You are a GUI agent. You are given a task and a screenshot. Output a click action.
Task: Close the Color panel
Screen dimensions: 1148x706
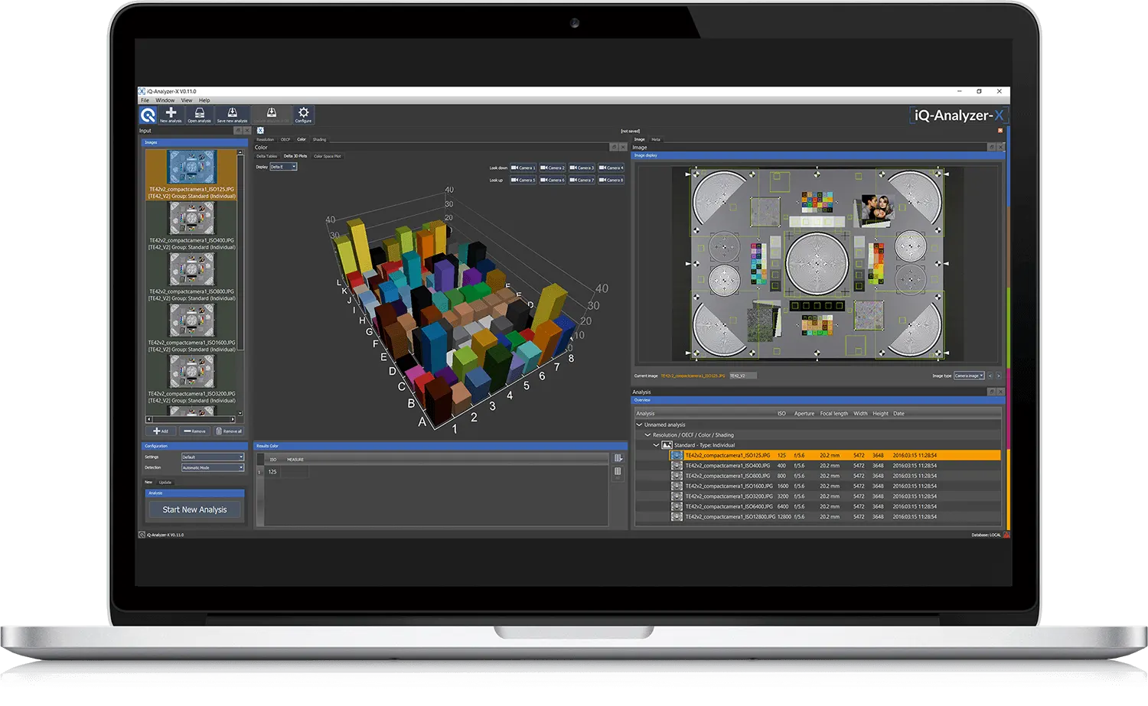coord(623,147)
